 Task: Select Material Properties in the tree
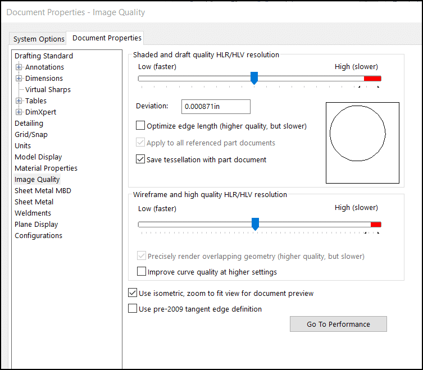(46, 168)
